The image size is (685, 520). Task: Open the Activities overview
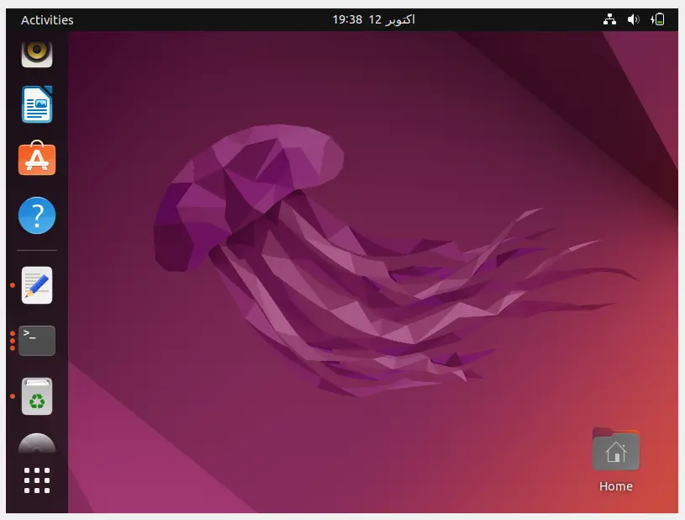click(x=47, y=20)
